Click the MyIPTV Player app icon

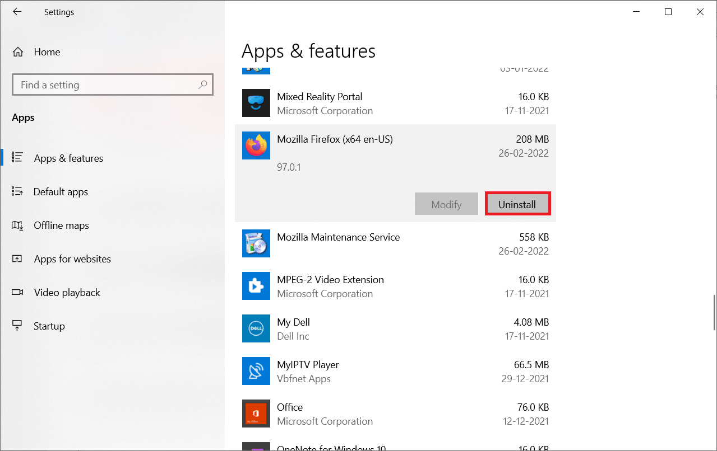pos(256,371)
